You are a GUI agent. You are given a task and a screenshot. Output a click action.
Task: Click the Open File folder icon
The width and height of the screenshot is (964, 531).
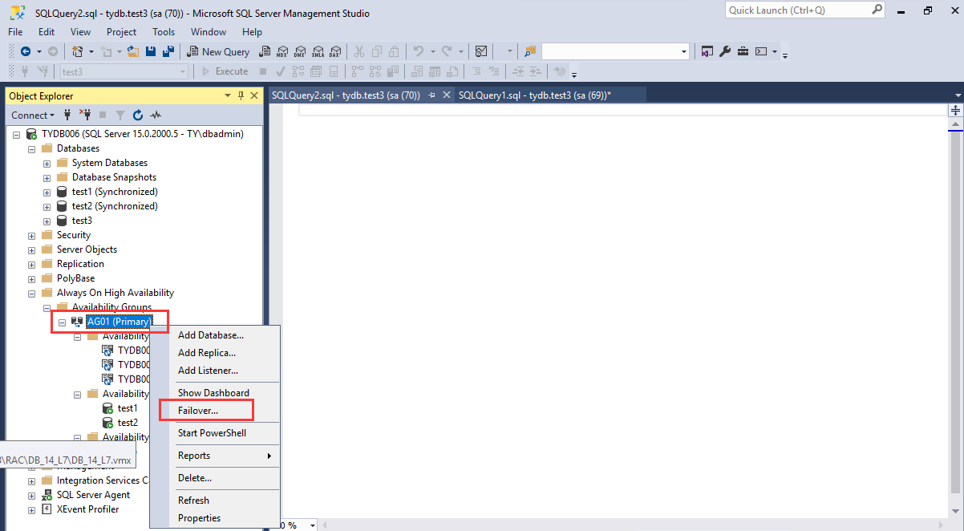pyautogui.click(x=133, y=51)
